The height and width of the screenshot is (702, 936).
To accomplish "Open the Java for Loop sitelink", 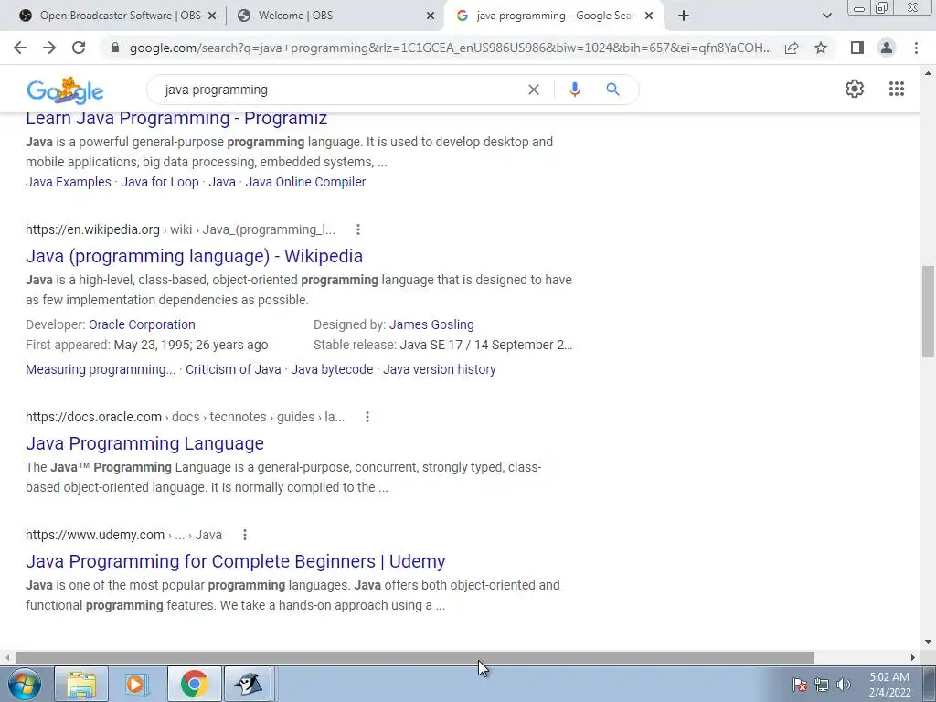I will pyautogui.click(x=160, y=182).
